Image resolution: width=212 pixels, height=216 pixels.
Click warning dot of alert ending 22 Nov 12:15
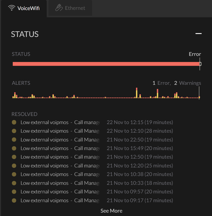(x=14, y=122)
